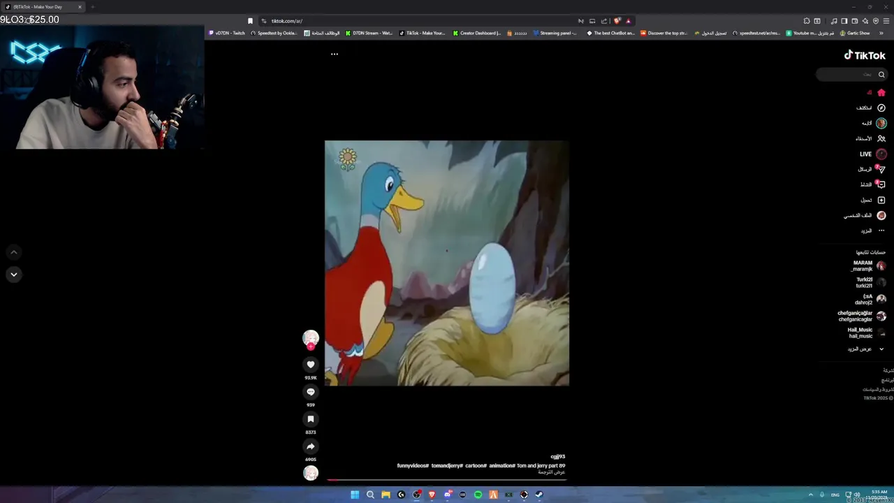Image resolution: width=894 pixels, height=503 pixels.
Task: Open the vD7DN - Twitch bookmark
Action: tap(227, 33)
